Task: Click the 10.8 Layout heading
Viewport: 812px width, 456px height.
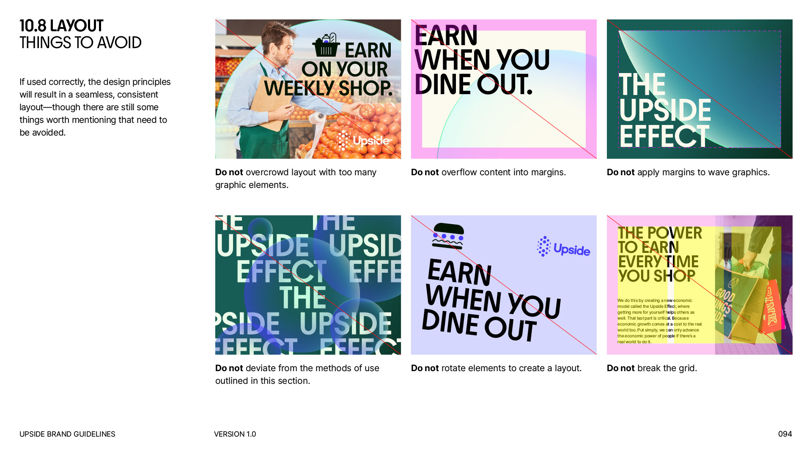Action: (x=61, y=26)
